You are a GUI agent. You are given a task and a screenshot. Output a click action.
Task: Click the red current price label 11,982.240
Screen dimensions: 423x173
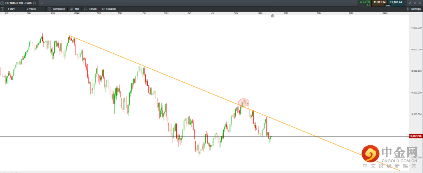[415, 136]
